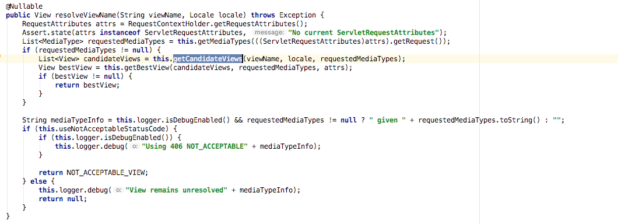Click the highlighted getCandidateViews method call
The width and height of the screenshot is (618, 224).
point(208,59)
